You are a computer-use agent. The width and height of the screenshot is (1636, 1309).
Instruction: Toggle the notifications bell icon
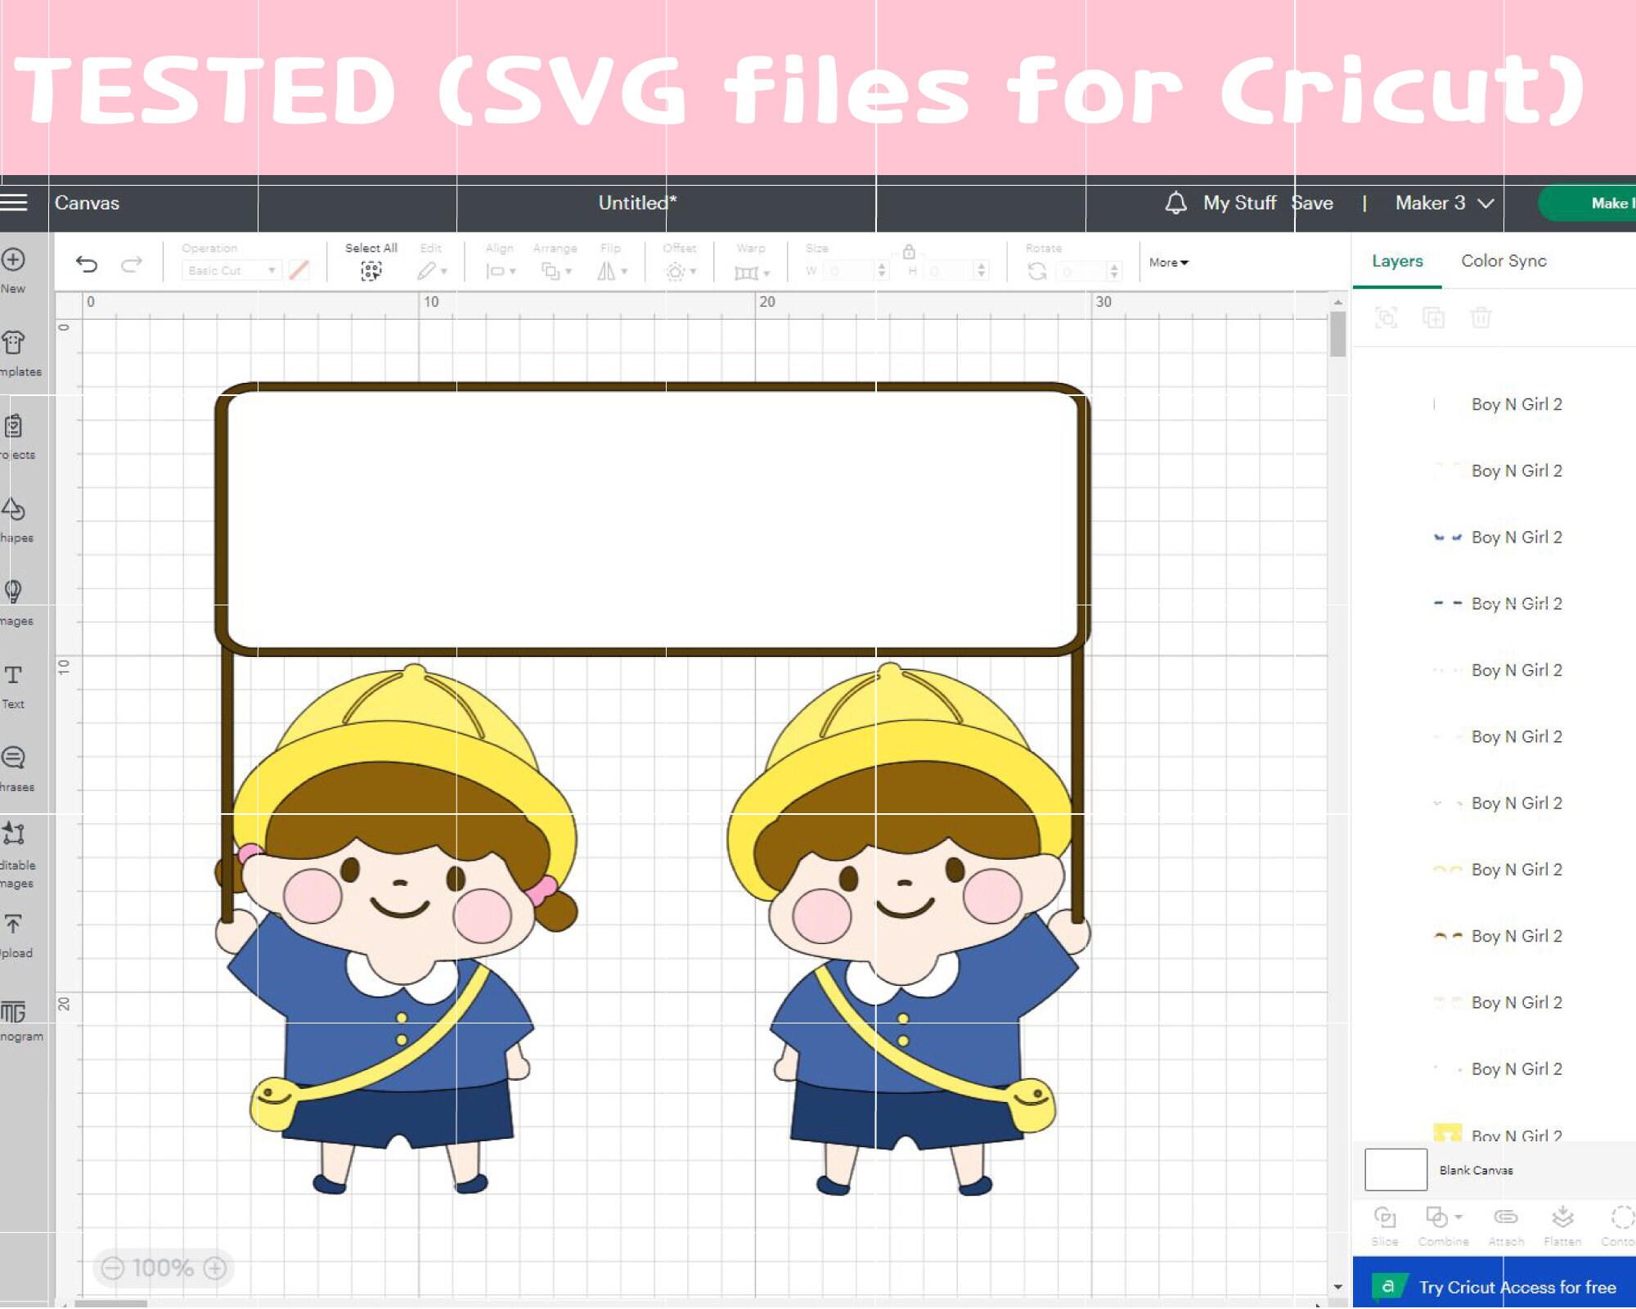click(x=1176, y=203)
